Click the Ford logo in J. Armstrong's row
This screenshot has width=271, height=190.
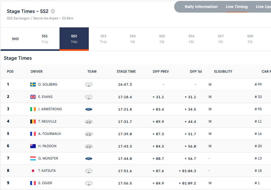[89, 109]
